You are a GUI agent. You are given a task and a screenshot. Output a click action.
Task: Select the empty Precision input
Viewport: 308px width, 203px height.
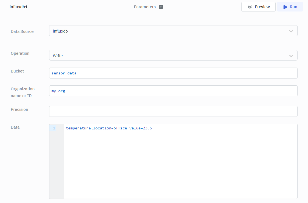pyautogui.click(x=173, y=111)
